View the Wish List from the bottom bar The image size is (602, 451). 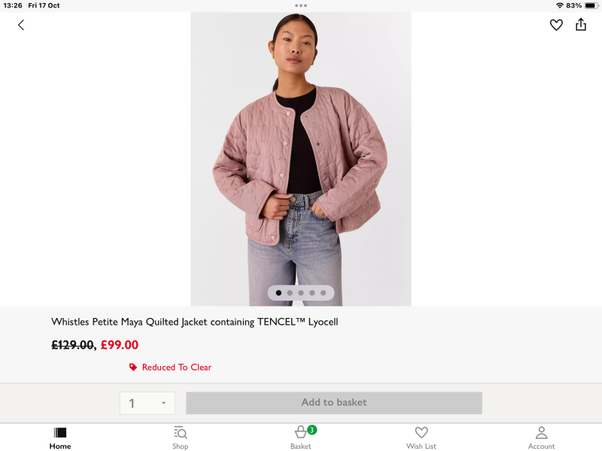click(x=421, y=436)
